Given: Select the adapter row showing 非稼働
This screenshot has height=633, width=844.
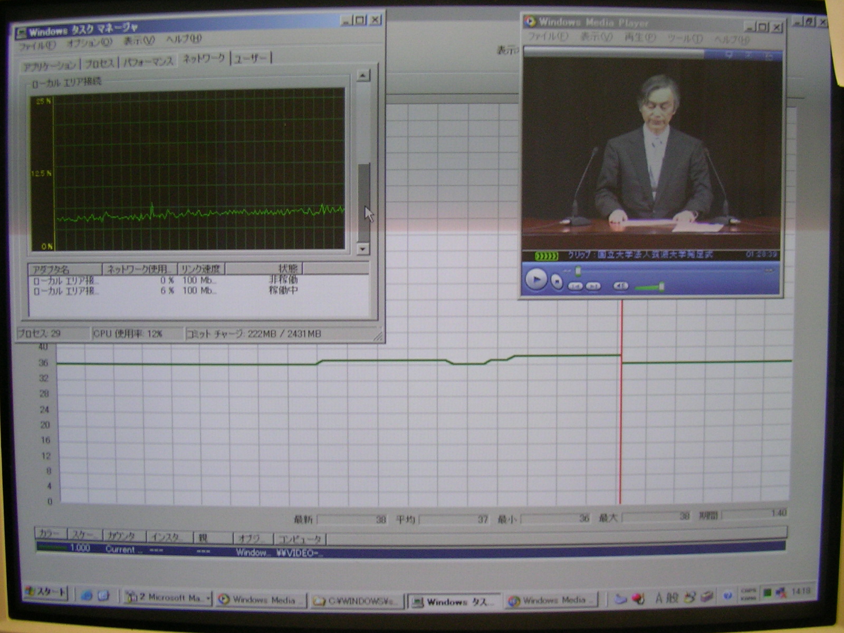Looking at the screenshot, I should click(198, 280).
